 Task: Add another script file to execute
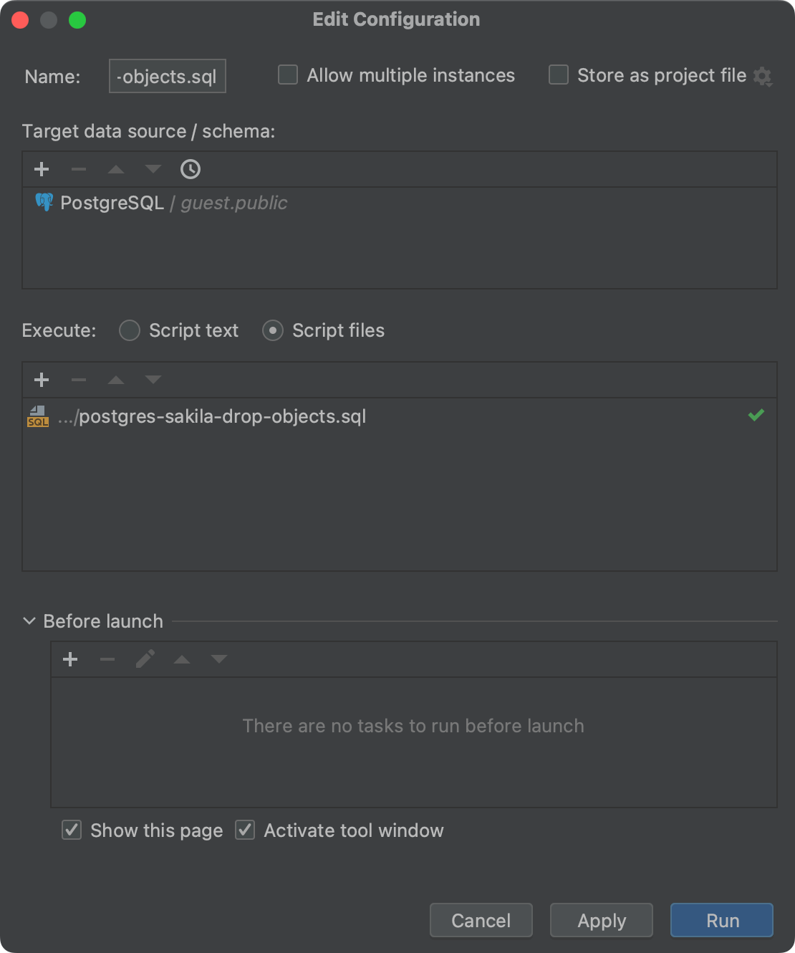pyautogui.click(x=42, y=380)
